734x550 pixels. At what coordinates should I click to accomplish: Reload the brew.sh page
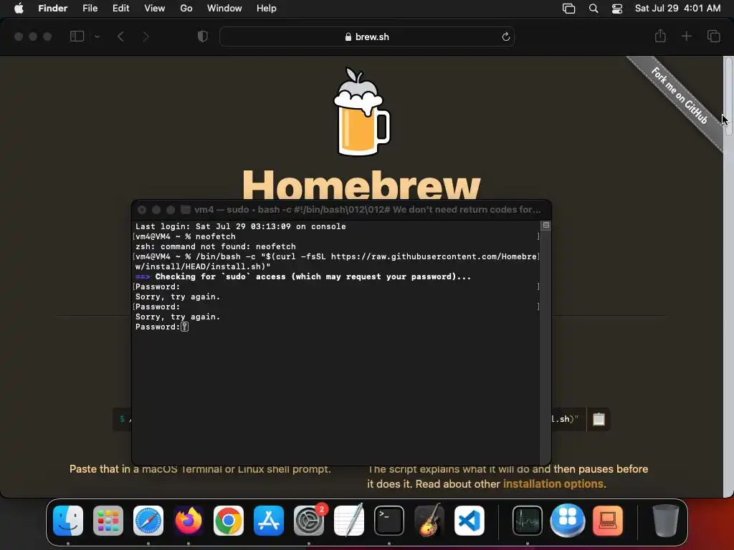505,37
